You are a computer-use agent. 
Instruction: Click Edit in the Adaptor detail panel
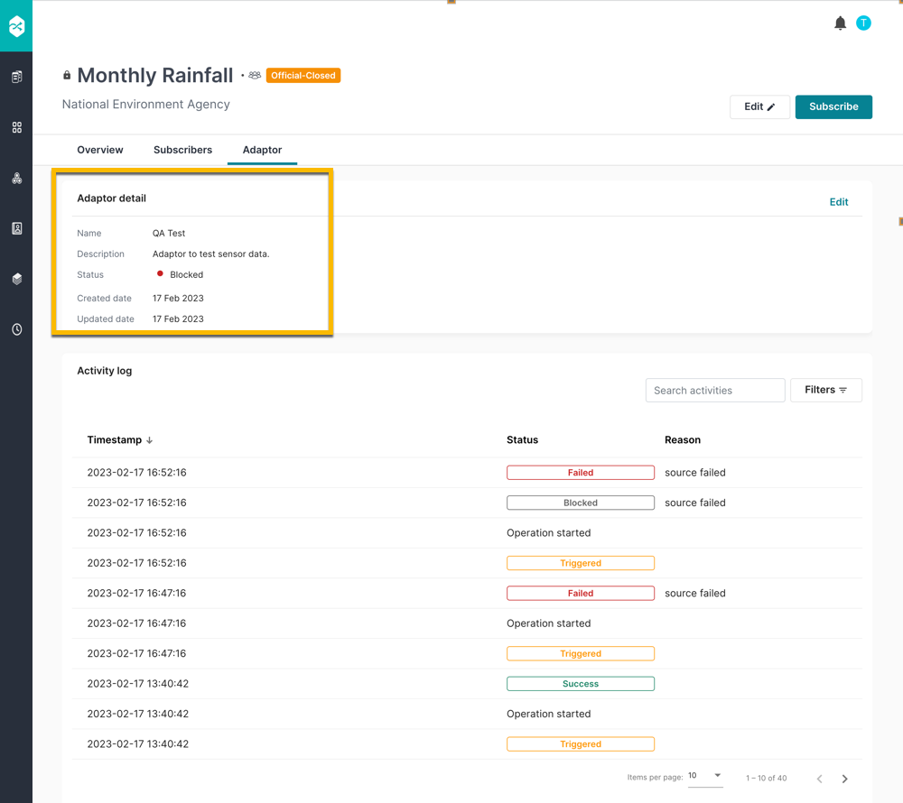pyautogui.click(x=838, y=202)
